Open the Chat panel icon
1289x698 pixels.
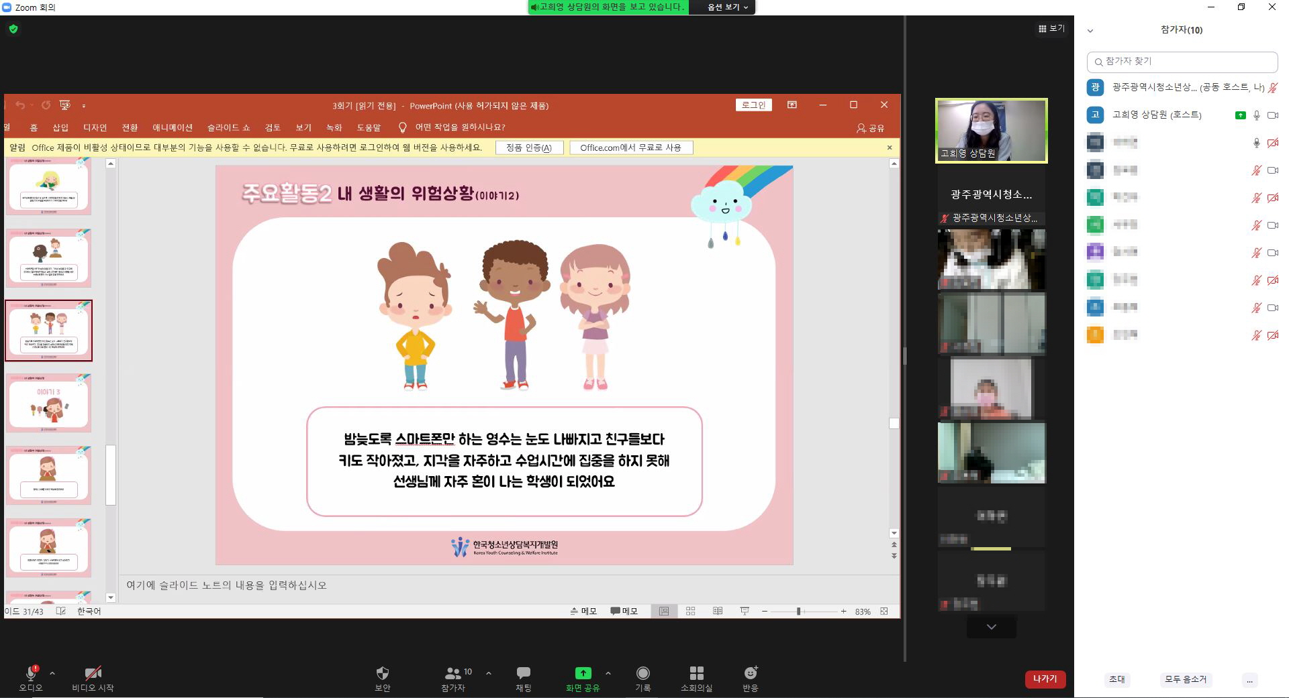(523, 673)
